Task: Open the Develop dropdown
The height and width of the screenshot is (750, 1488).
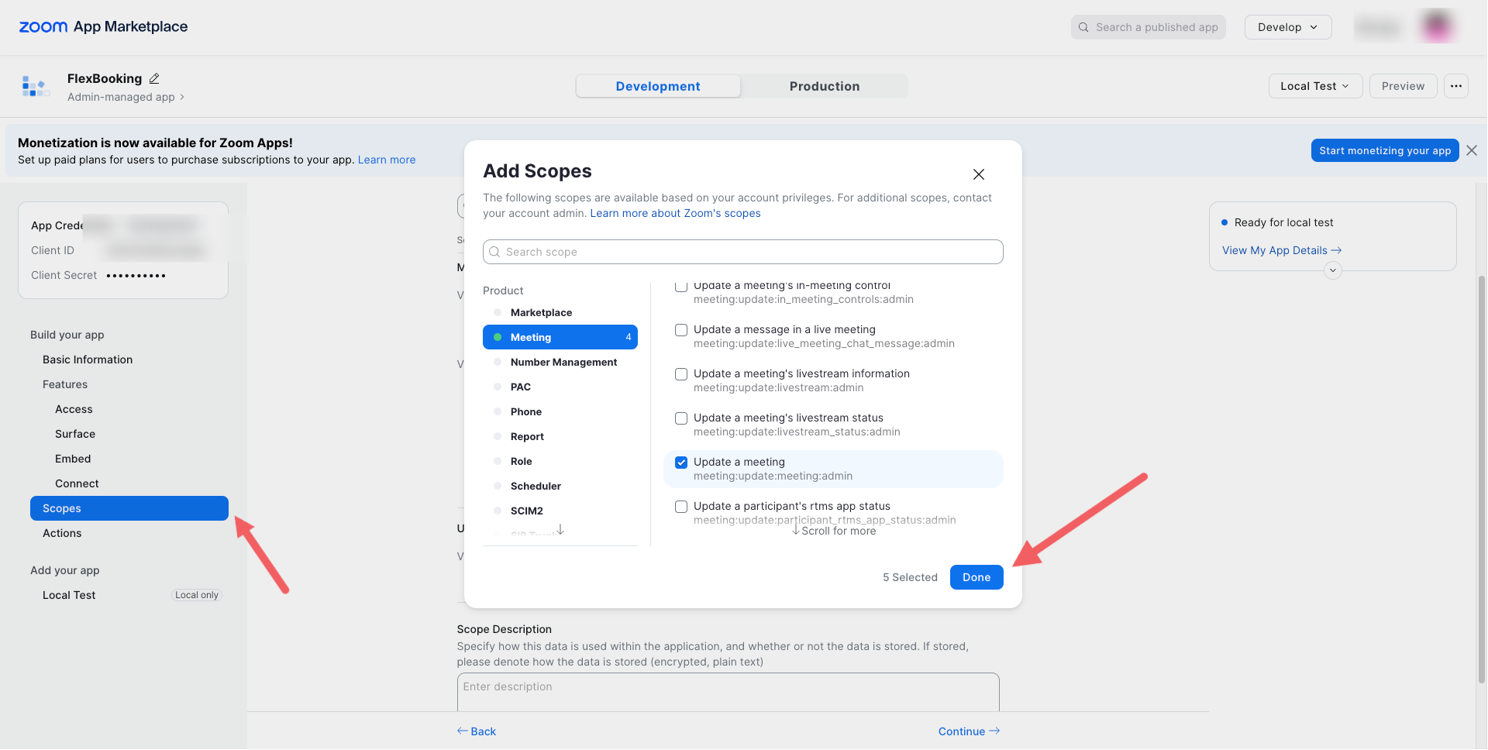Action: pyautogui.click(x=1287, y=27)
